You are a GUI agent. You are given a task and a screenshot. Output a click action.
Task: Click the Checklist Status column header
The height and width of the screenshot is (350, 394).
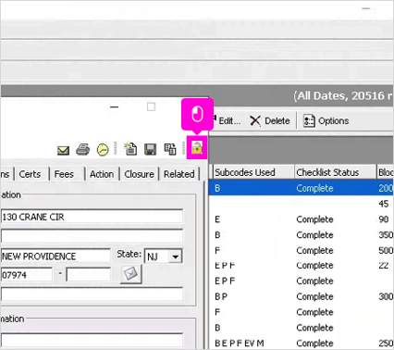coord(335,172)
